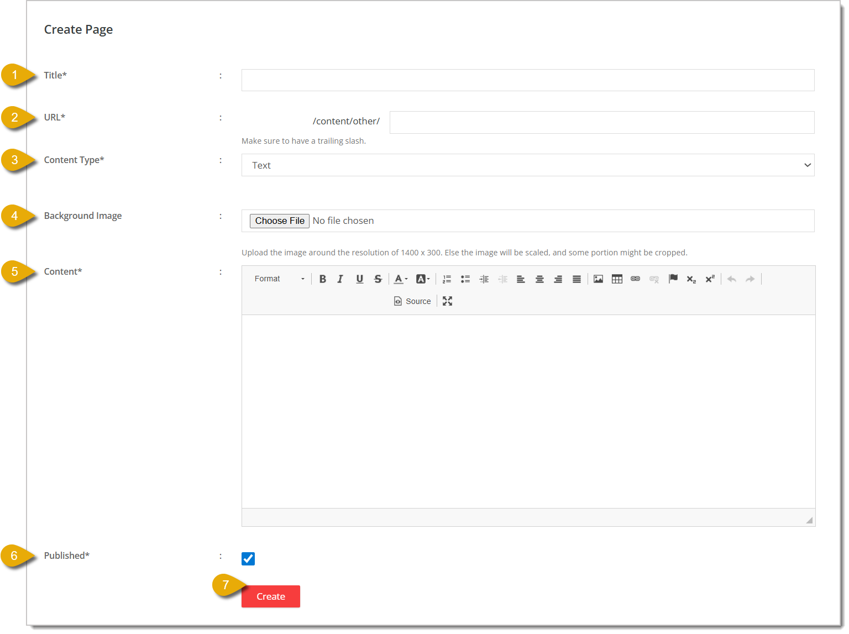Screen dimensions: 849x634
Task: Center align content text
Action: click(x=539, y=279)
